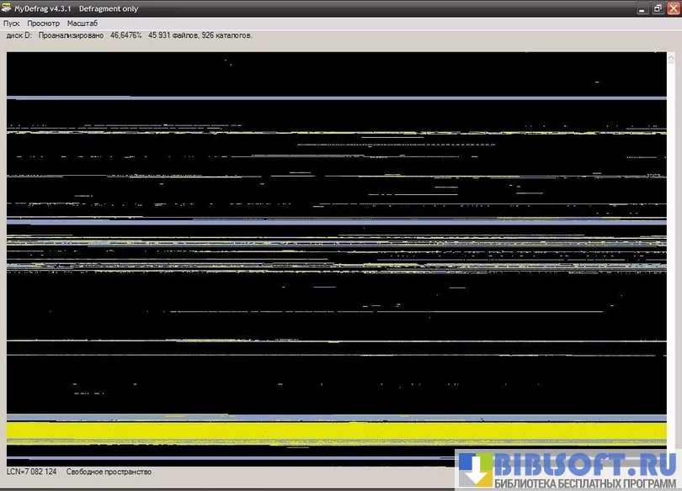Click the BIBLSOFT.RU download arrow logo icon
The height and width of the screenshot is (491, 682).
click(474, 470)
